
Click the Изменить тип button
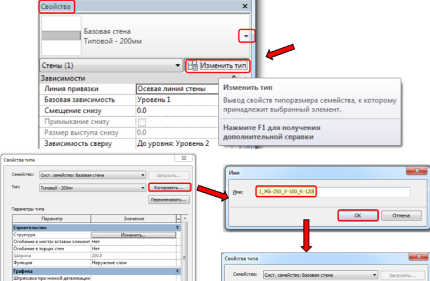pyautogui.click(x=217, y=66)
